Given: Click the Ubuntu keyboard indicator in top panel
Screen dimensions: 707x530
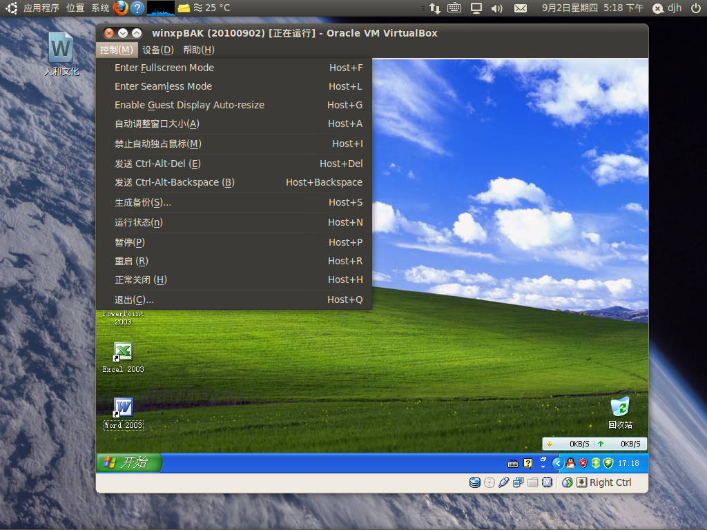Looking at the screenshot, I should tap(454, 8).
